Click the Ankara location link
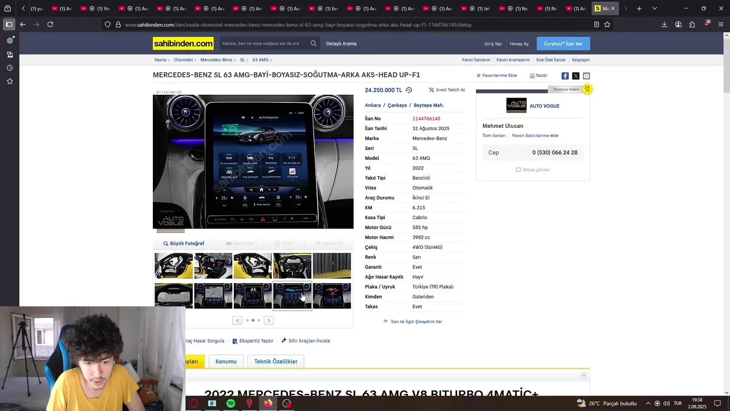The image size is (730, 411). click(x=373, y=106)
